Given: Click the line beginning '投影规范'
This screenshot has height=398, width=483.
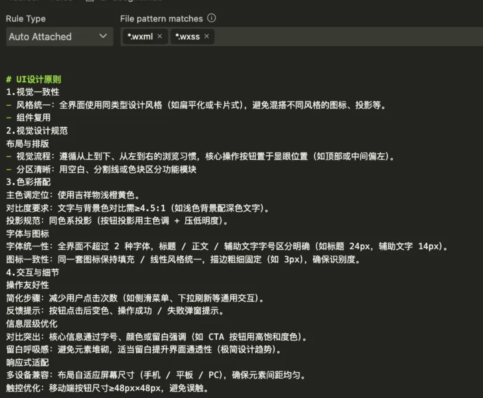Looking at the screenshot, I should point(117,221).
